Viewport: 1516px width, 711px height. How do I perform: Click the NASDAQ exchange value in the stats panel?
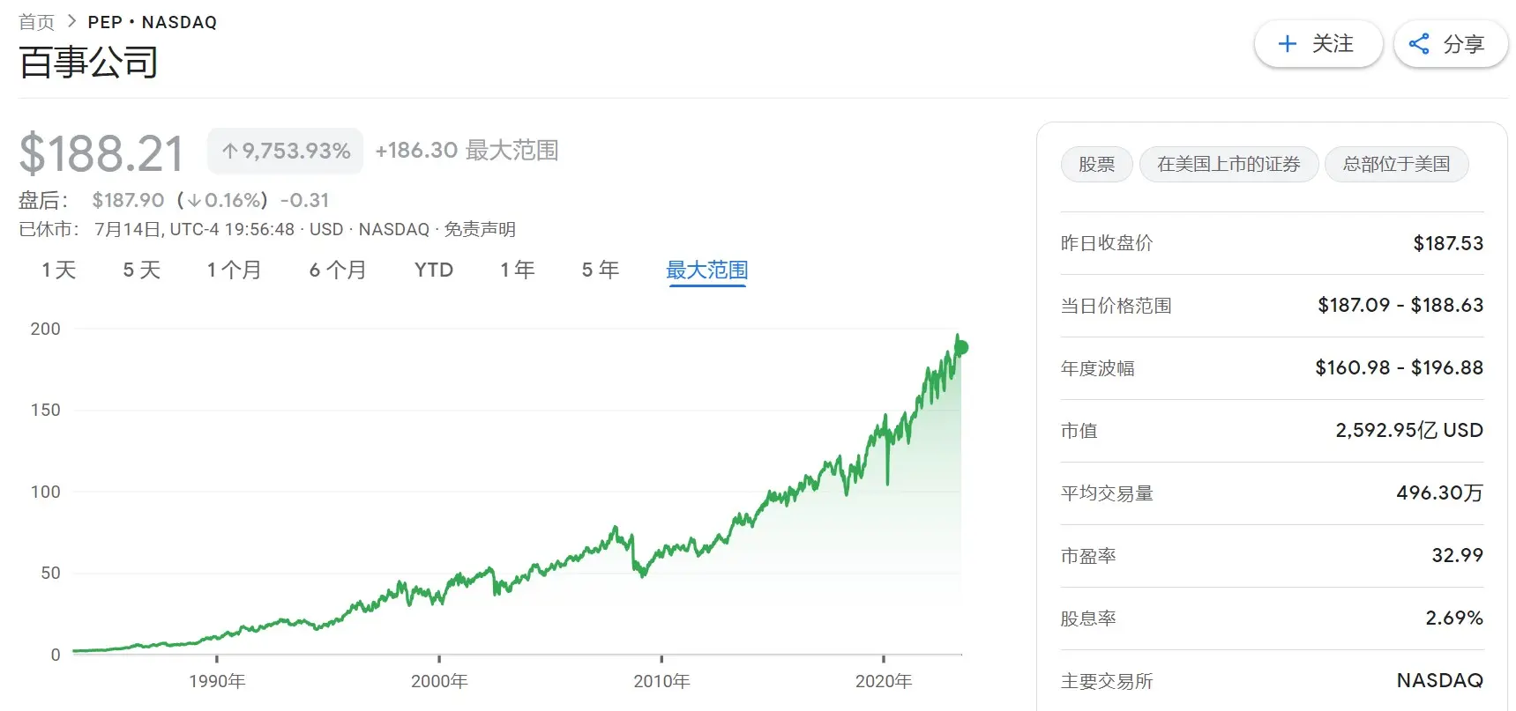(1440, 681)
